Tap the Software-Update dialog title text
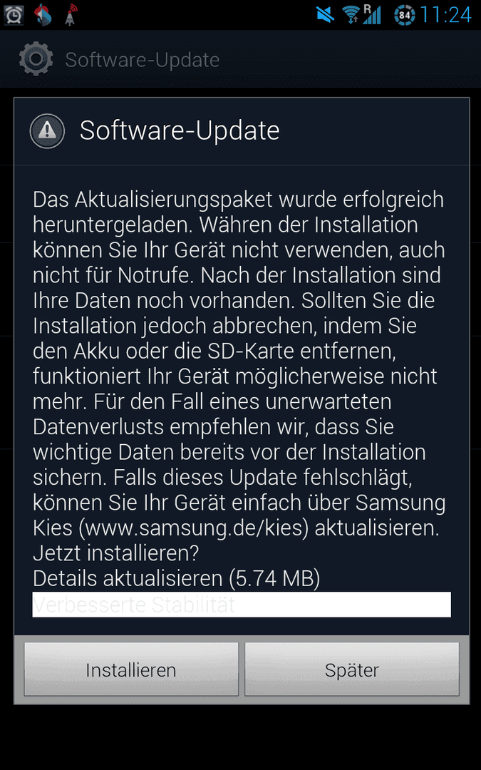The image size is (481, 770). pyautogui.click(x=180, y=130)
